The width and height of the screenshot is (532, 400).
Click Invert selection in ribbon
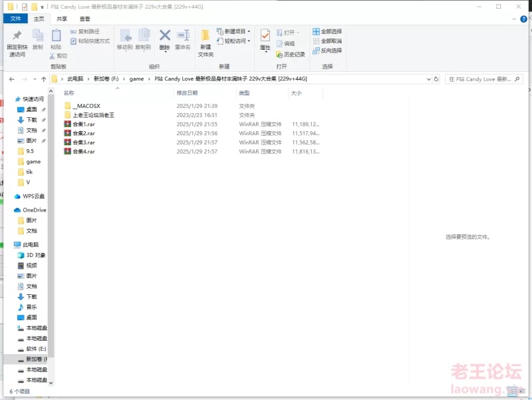[327, 51]
